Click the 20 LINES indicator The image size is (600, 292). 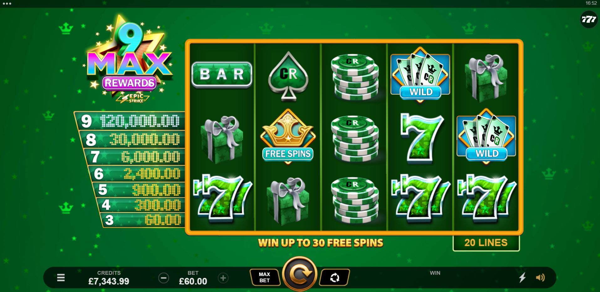click(x=486, y=243)
